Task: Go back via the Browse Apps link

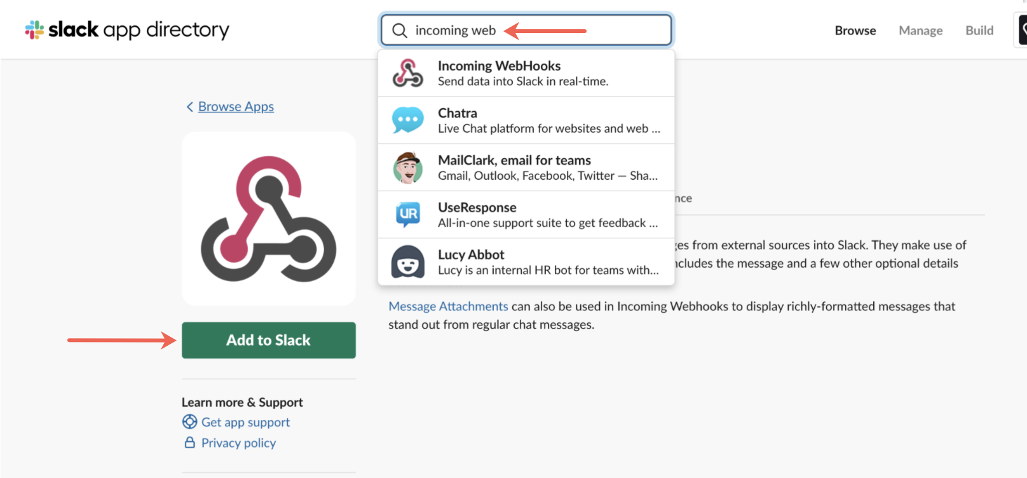Action: pos(236,107)
